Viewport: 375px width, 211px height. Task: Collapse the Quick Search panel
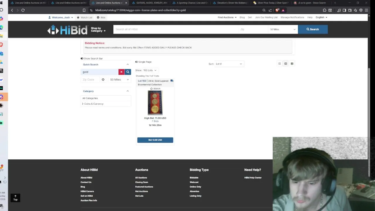[127, 64]
